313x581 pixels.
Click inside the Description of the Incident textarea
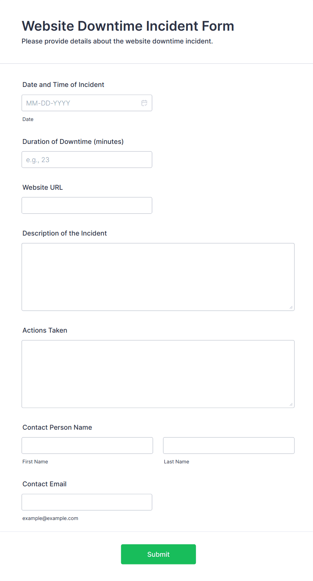pyautogui.click(x=158, y=277)
